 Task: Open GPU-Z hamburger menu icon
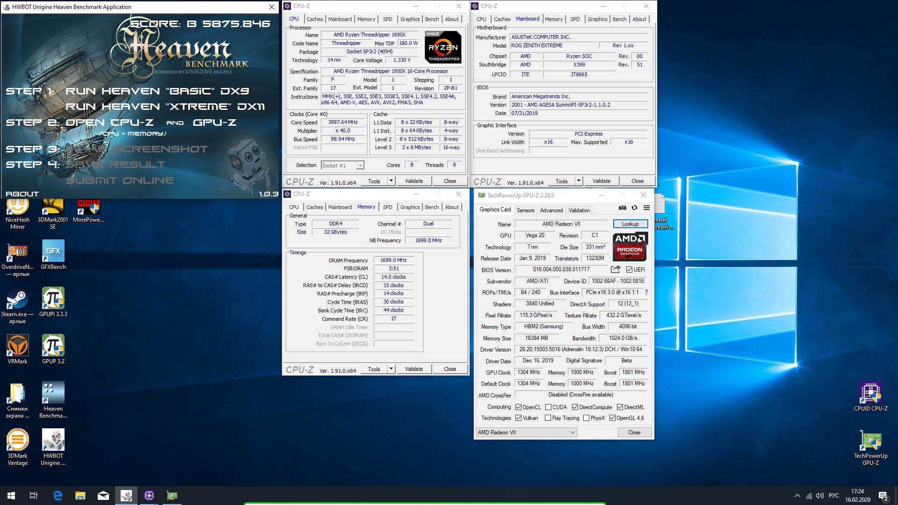click(x=646, y=208)
